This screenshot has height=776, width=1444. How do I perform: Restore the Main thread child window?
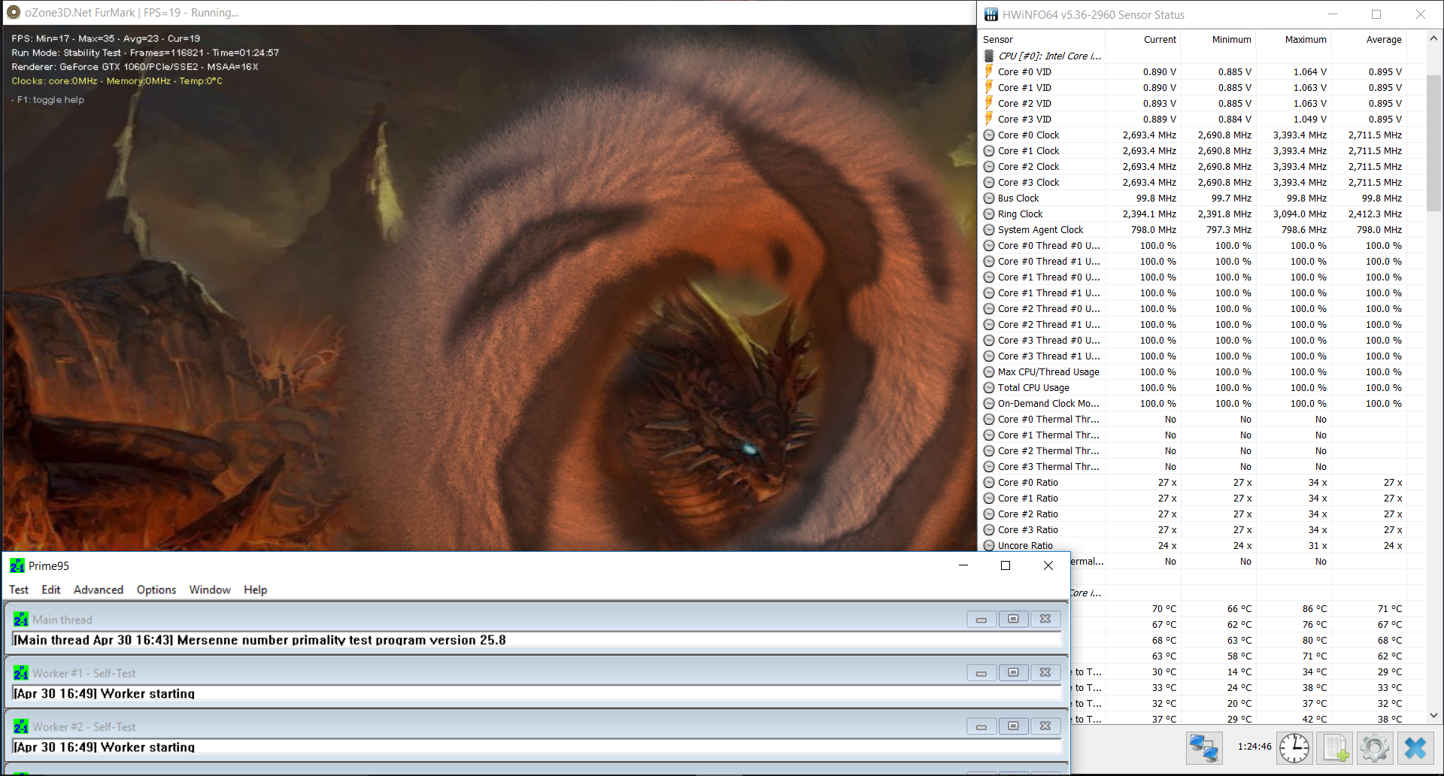1013,619
